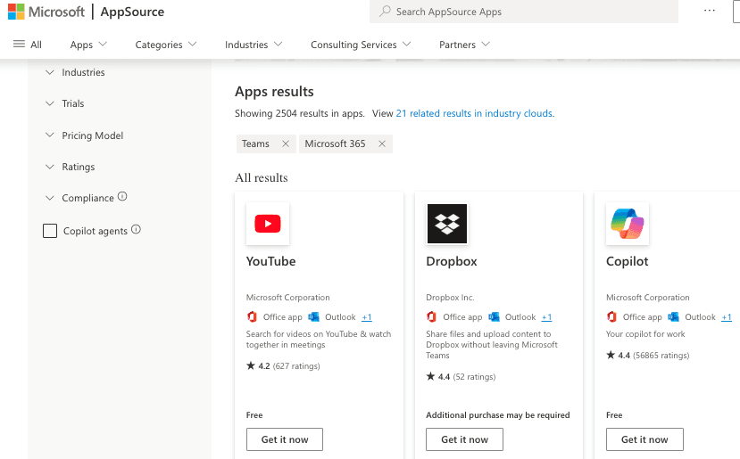Click 'Additional purchase may be required' text
This screenshot has width=740, height=459.
(x=498, y=414)
